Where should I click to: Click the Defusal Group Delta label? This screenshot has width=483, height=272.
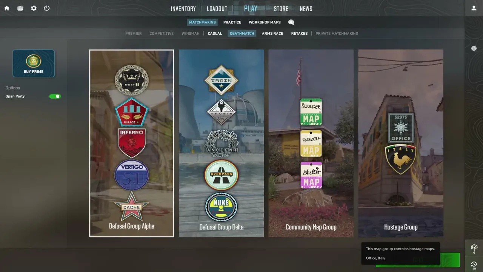click(222, 227)
